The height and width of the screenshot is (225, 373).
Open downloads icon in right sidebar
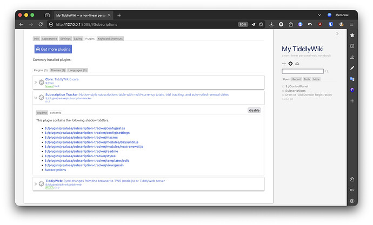point(352,57)
